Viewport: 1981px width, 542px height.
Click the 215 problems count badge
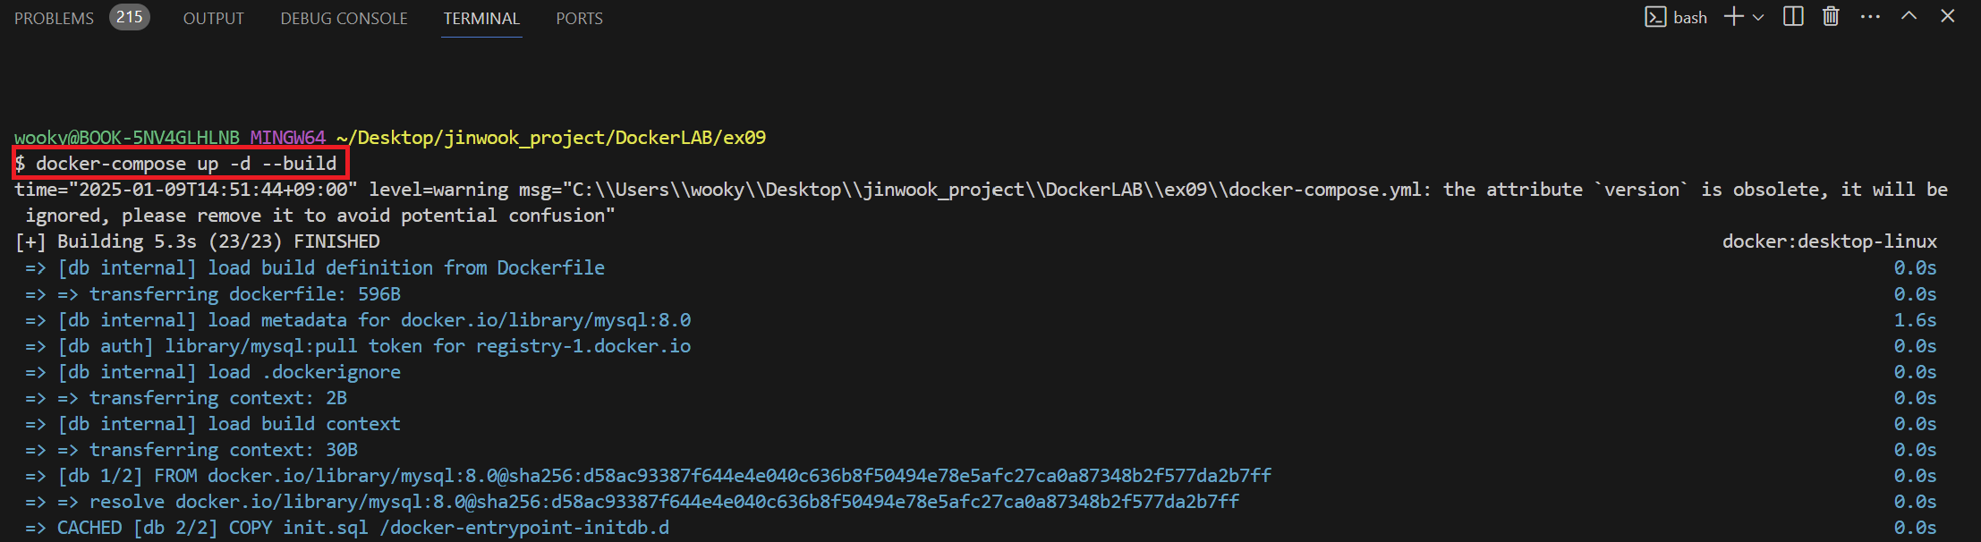tap(130, 17)
